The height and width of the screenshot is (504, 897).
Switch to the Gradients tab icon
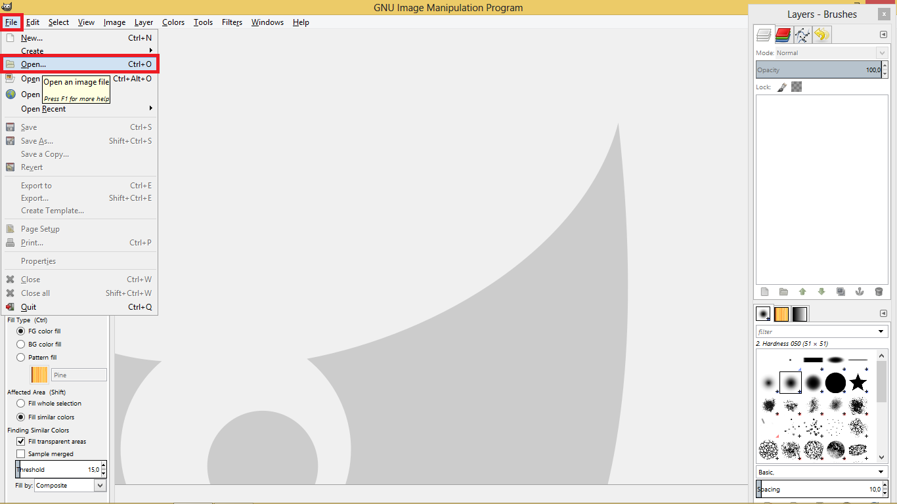click(x=800, y=314)
